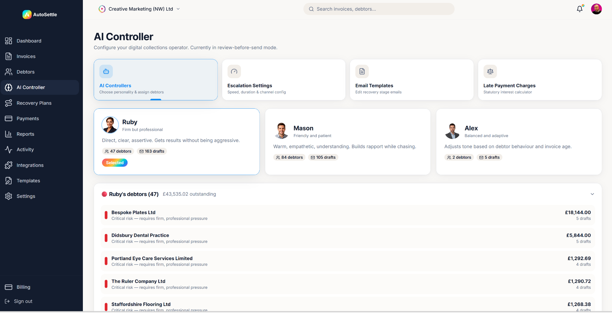Open the Didsbury Dental Practice debtor row

coord(348,238)
